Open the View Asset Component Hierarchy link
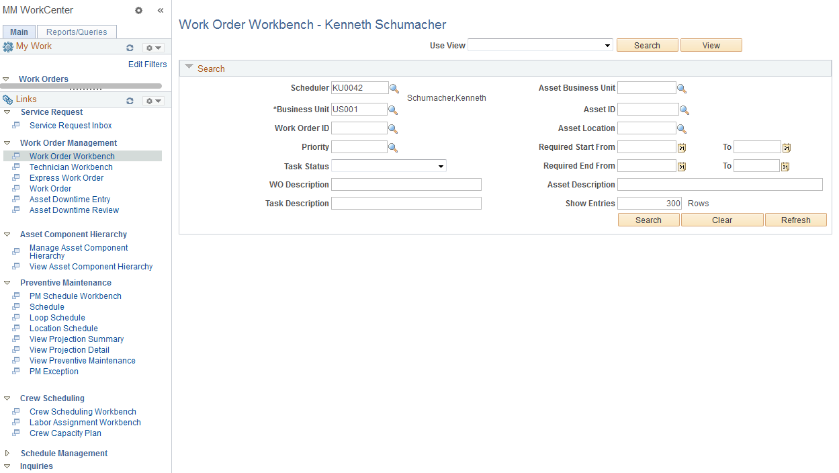 (91, 267)
